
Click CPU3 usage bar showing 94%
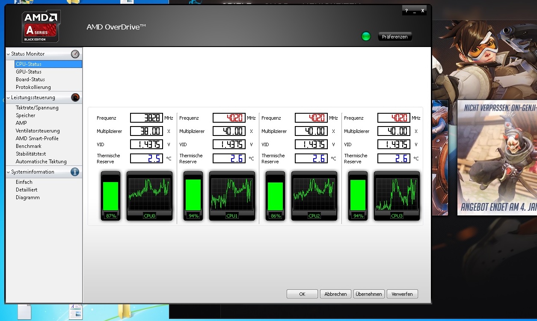(358, 196)
